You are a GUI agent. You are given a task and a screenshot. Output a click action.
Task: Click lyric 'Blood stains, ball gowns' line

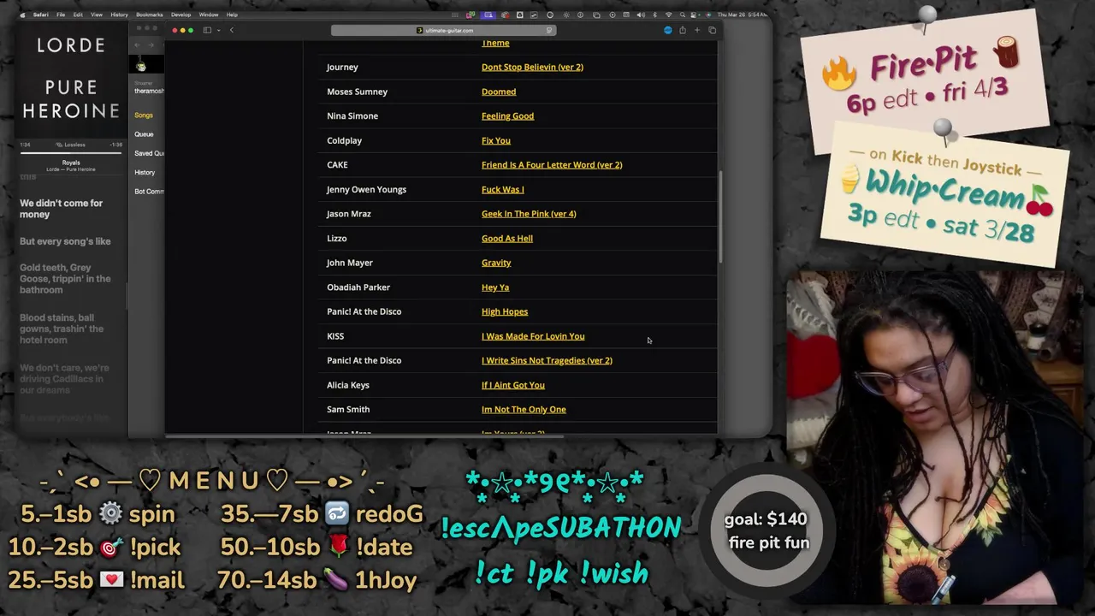pos(62,329)
